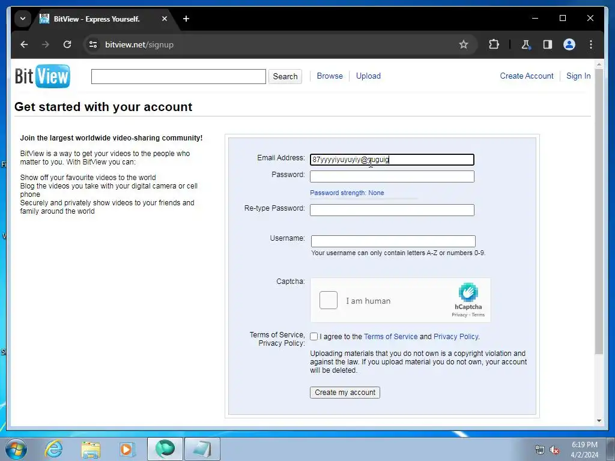Open the notepad-like app on taskbar
This screenshot has width=615, height=461.
(202, 449)
